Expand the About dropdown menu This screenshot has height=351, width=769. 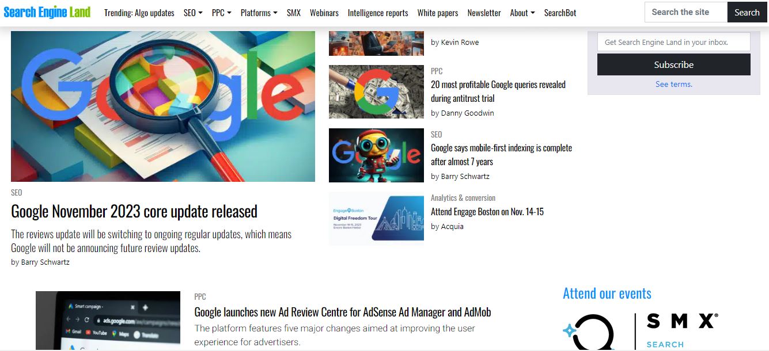click(x=522, y=13)
